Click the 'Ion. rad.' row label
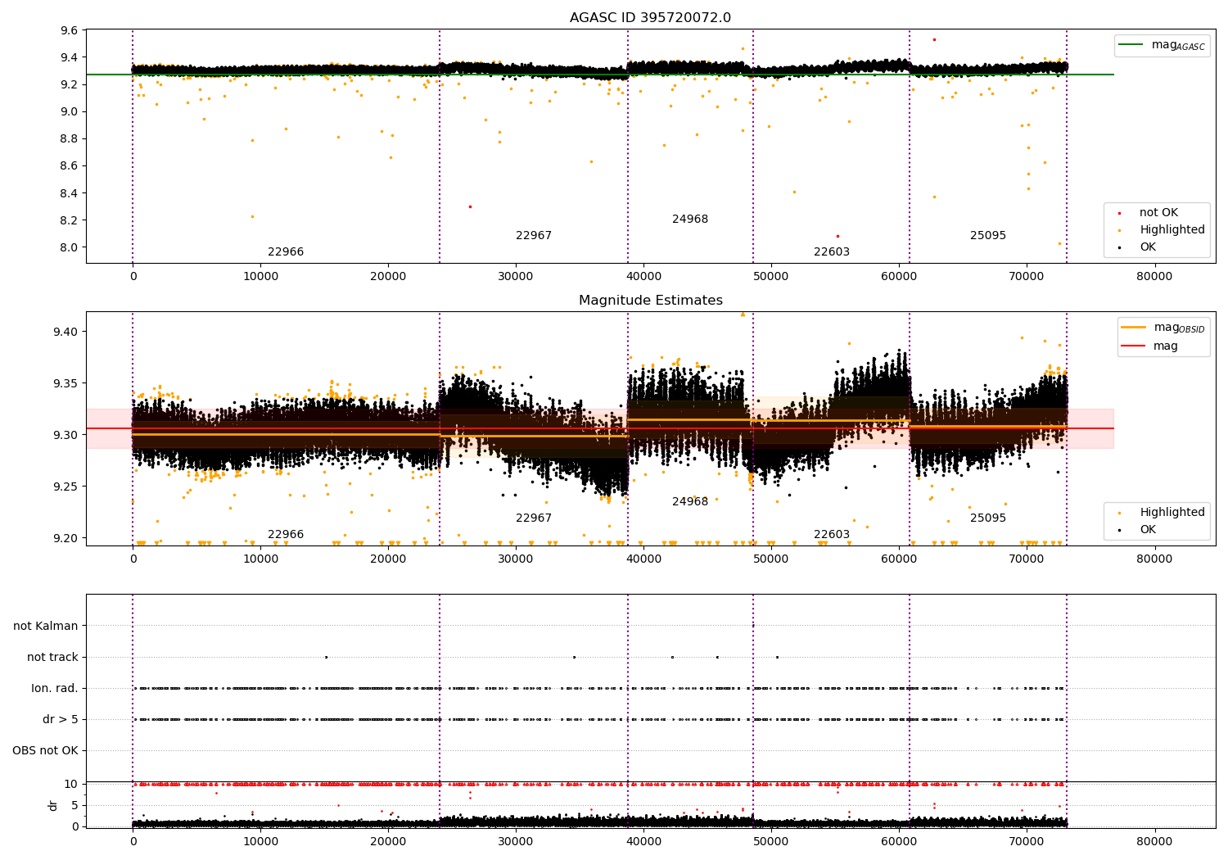 tap(55, 689)
